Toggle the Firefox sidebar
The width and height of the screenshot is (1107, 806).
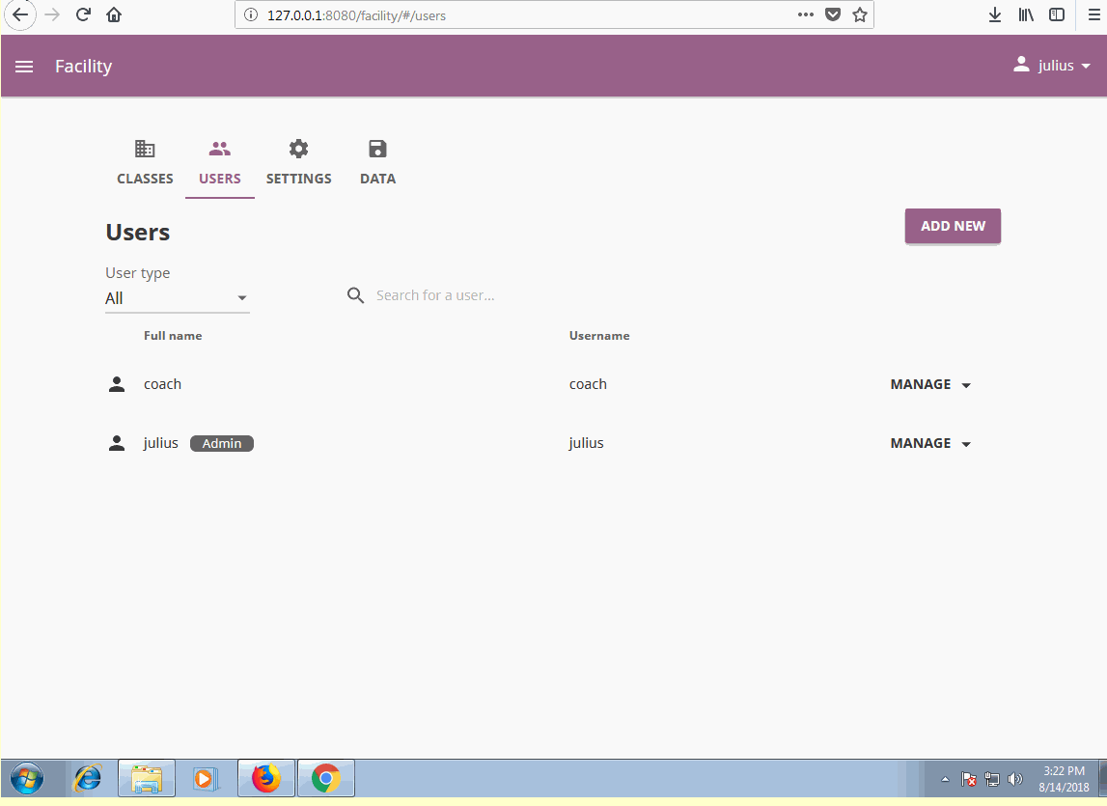coord(1057,14)
